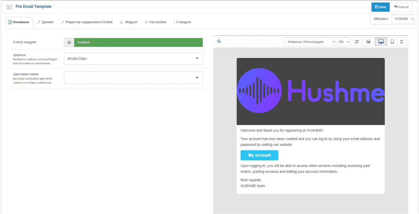
Task: Toggle the module status power button
Action: coord(69,43)
